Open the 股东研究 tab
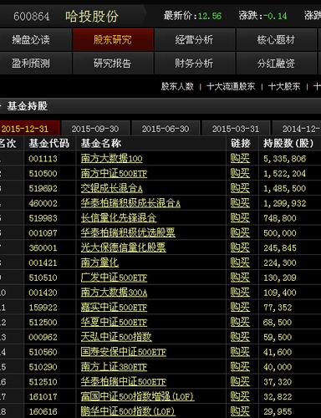Image resolution: width=321 pixels, height=418 pixels. coord(113,40)
